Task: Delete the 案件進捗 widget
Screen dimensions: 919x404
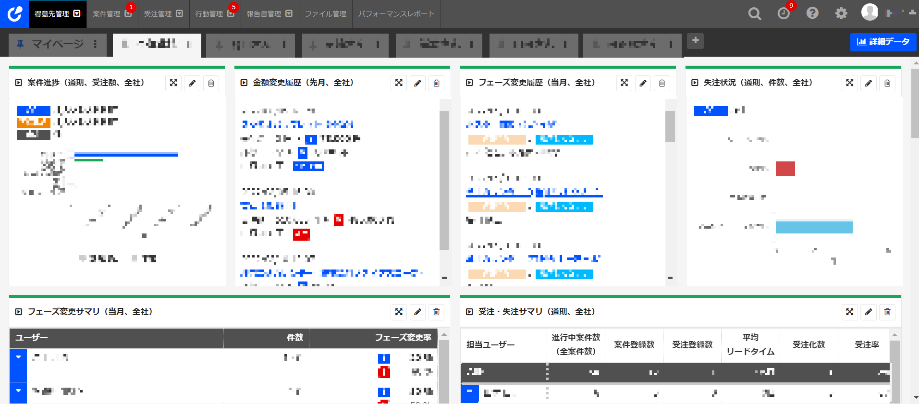Action: [211, 83]
